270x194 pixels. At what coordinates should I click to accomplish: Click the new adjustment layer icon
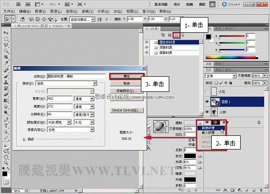[240, 190]
